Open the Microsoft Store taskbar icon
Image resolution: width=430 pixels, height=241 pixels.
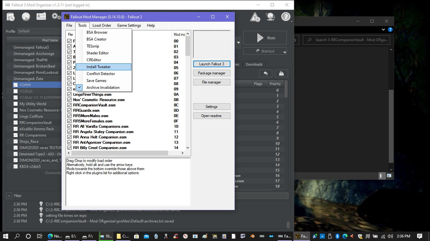click(136, 236)
